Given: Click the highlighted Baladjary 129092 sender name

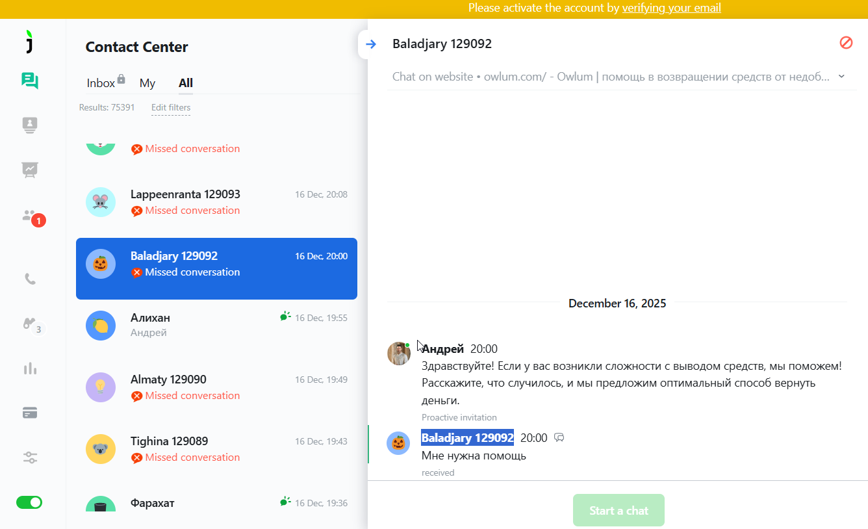Looking at the screenshot, I should click(x=467, y=437).
